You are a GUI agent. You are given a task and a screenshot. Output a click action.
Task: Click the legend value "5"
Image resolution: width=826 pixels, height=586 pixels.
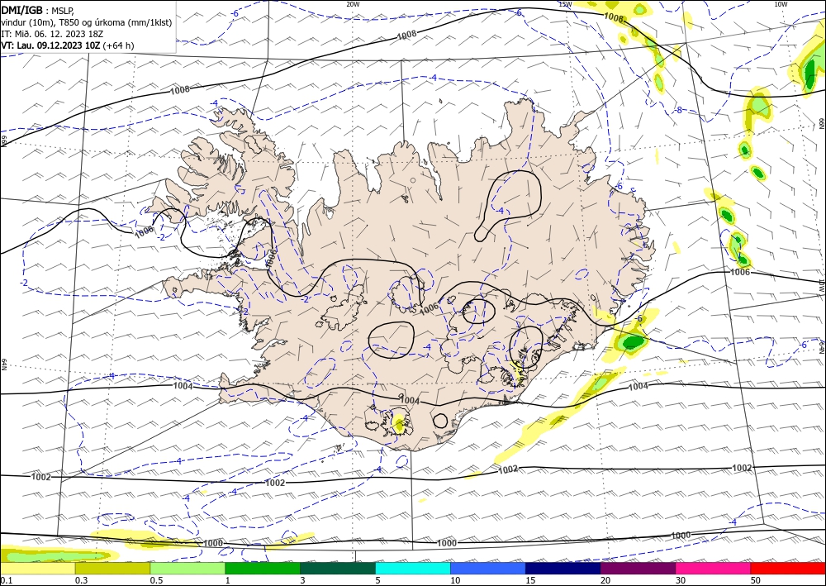click(377, 580)
